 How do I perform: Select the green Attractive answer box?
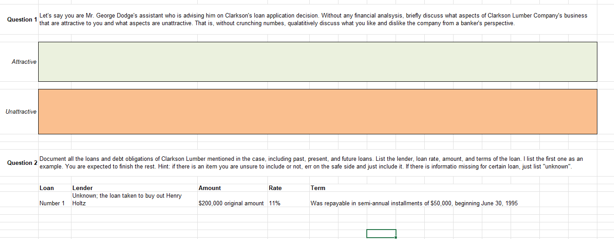tap(318, 62)
